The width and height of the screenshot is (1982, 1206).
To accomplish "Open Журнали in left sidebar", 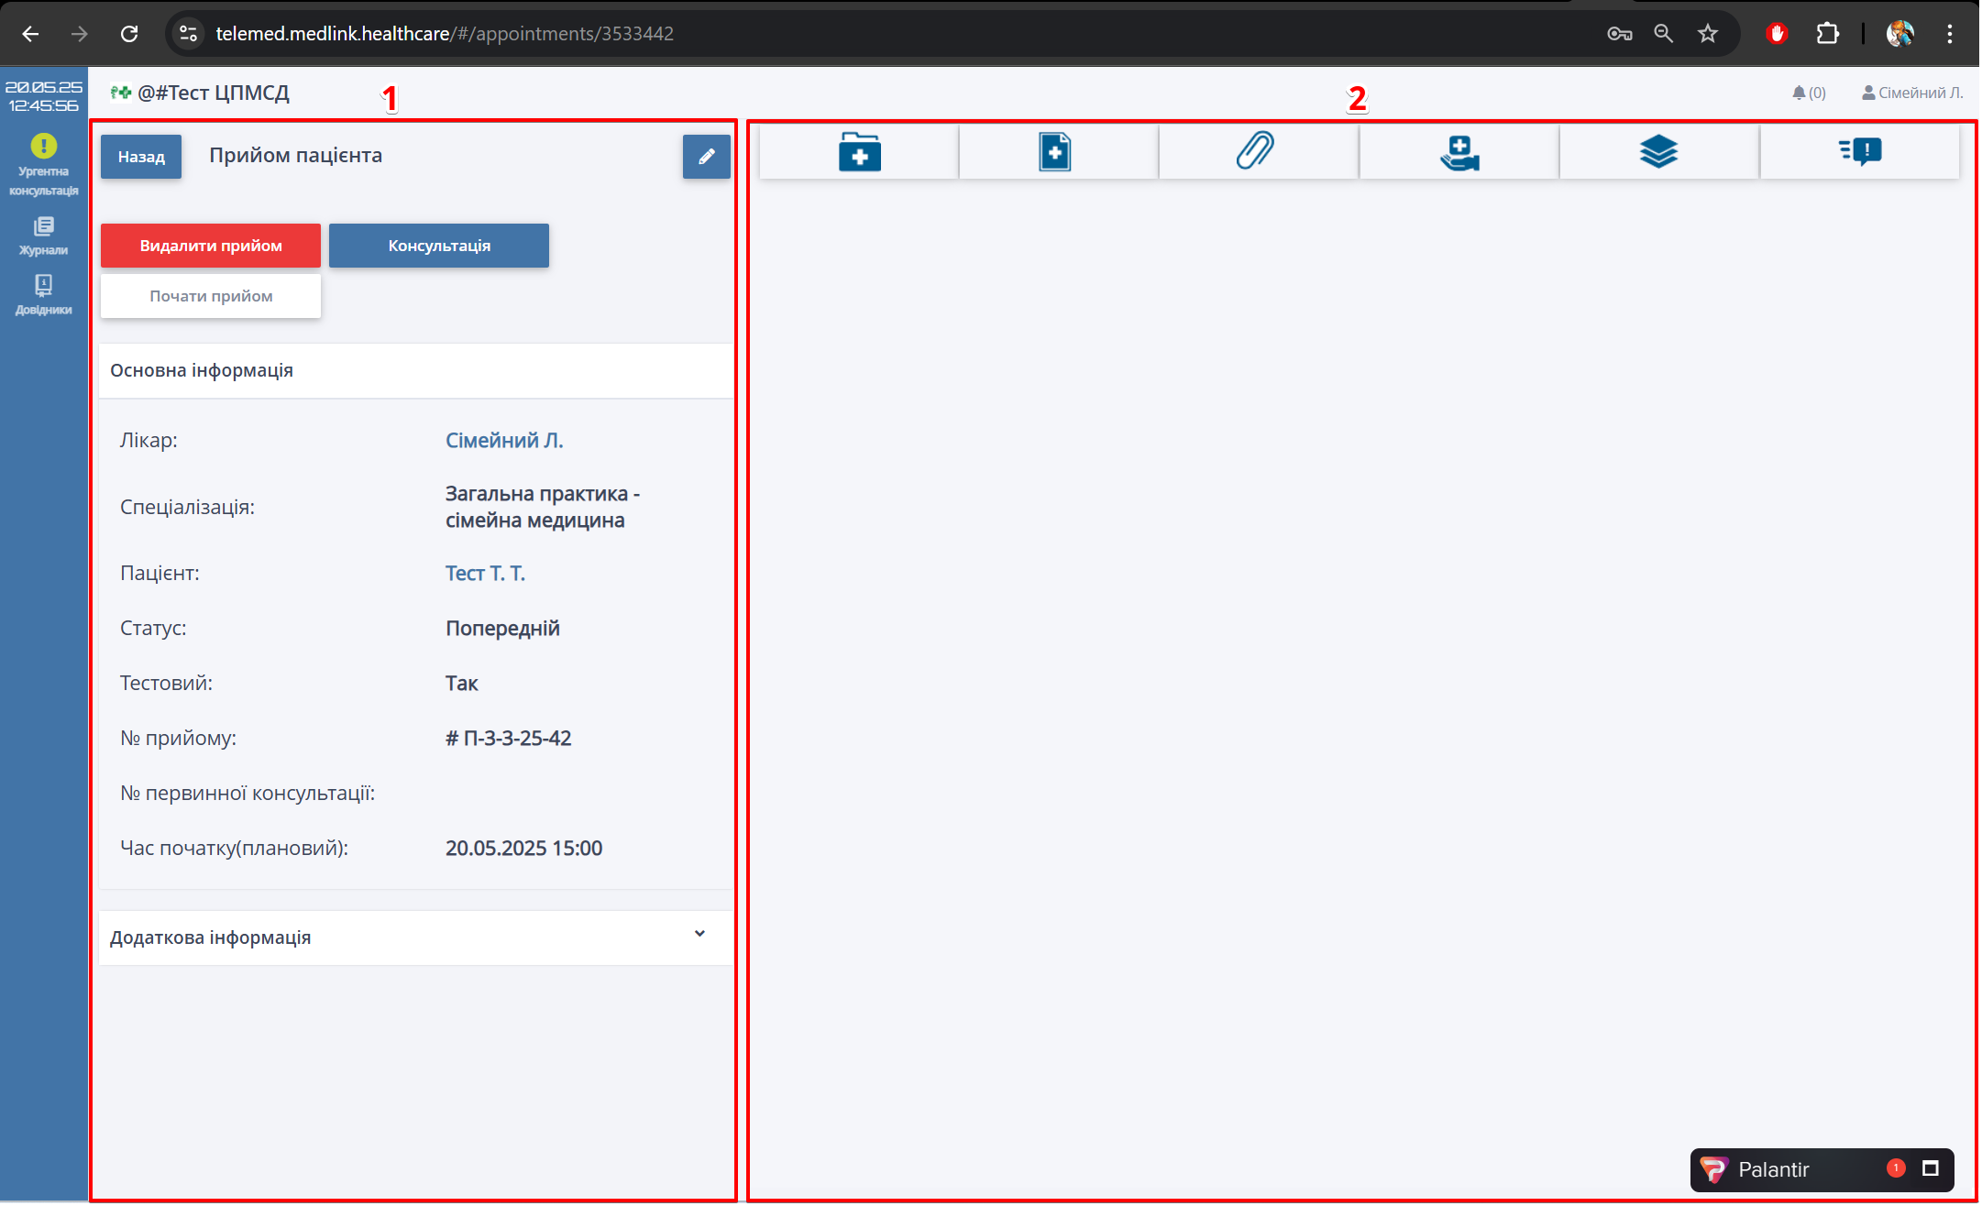I will tap(43, 236).
